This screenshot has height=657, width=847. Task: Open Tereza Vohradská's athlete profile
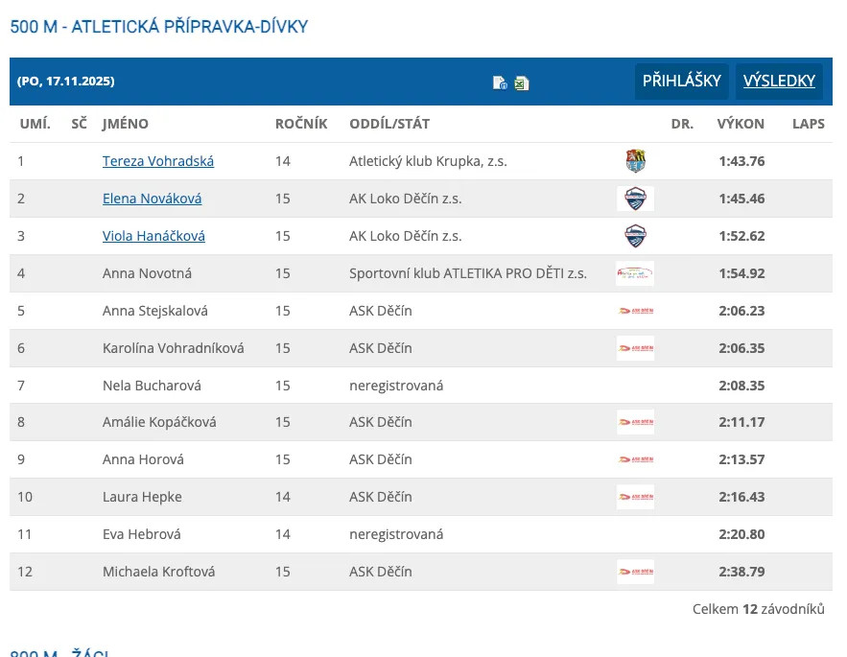(158, 161)
